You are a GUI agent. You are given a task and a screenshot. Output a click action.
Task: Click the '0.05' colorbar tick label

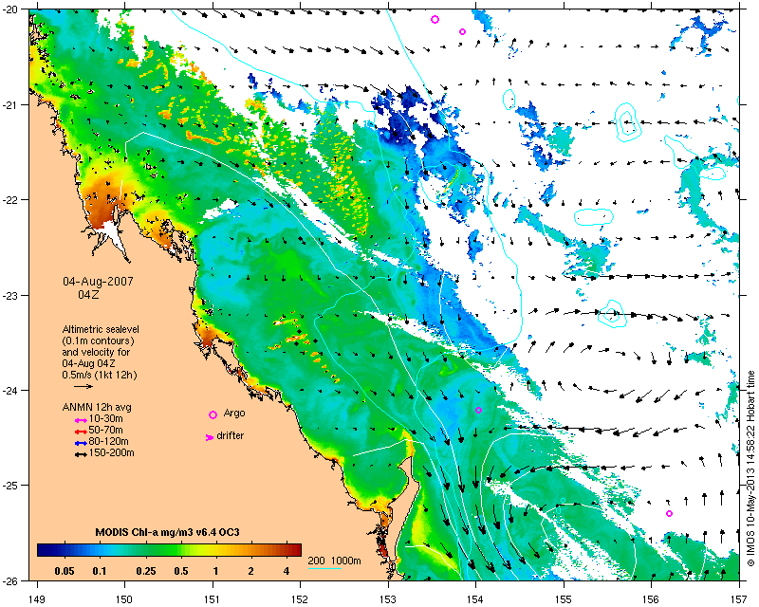(x=65, y=571)
